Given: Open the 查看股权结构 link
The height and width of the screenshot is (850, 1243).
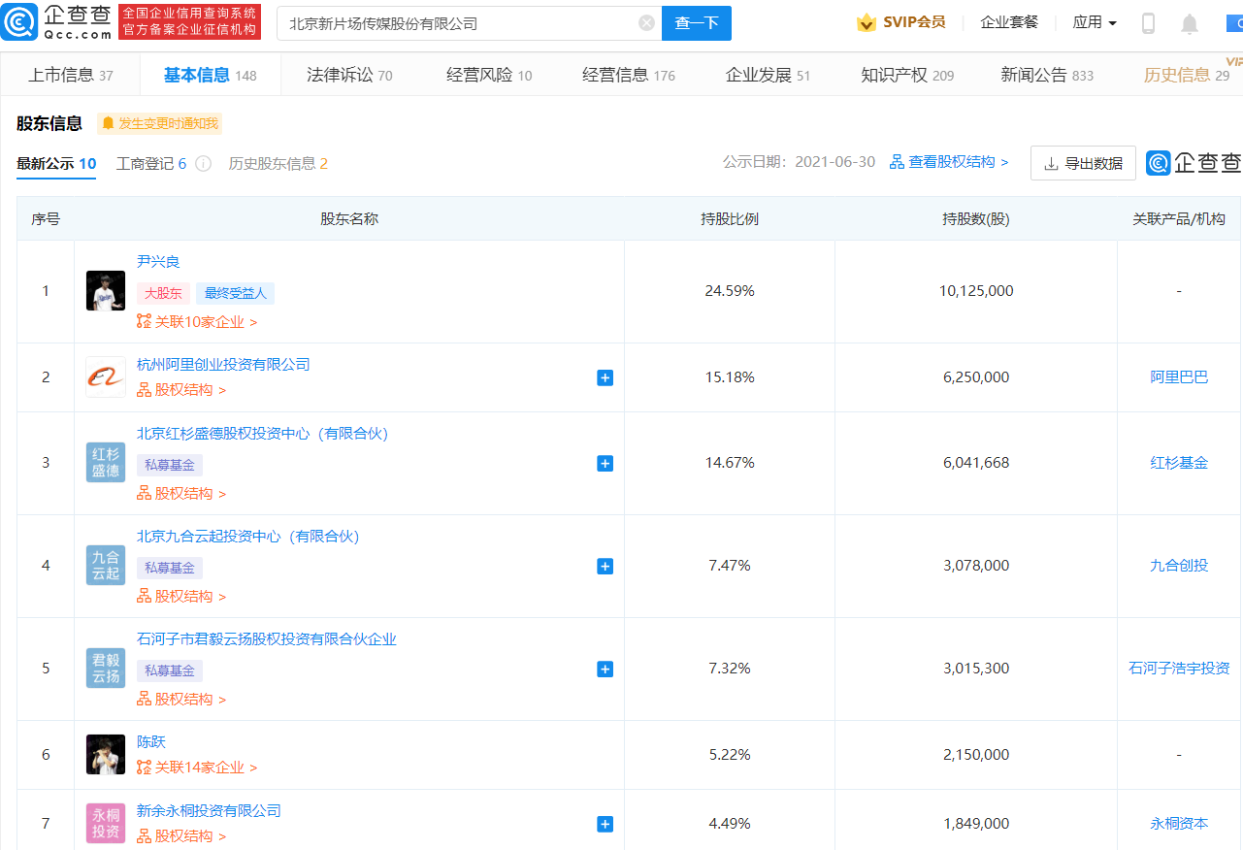Looking at the screenshot, I should point(949,162).
